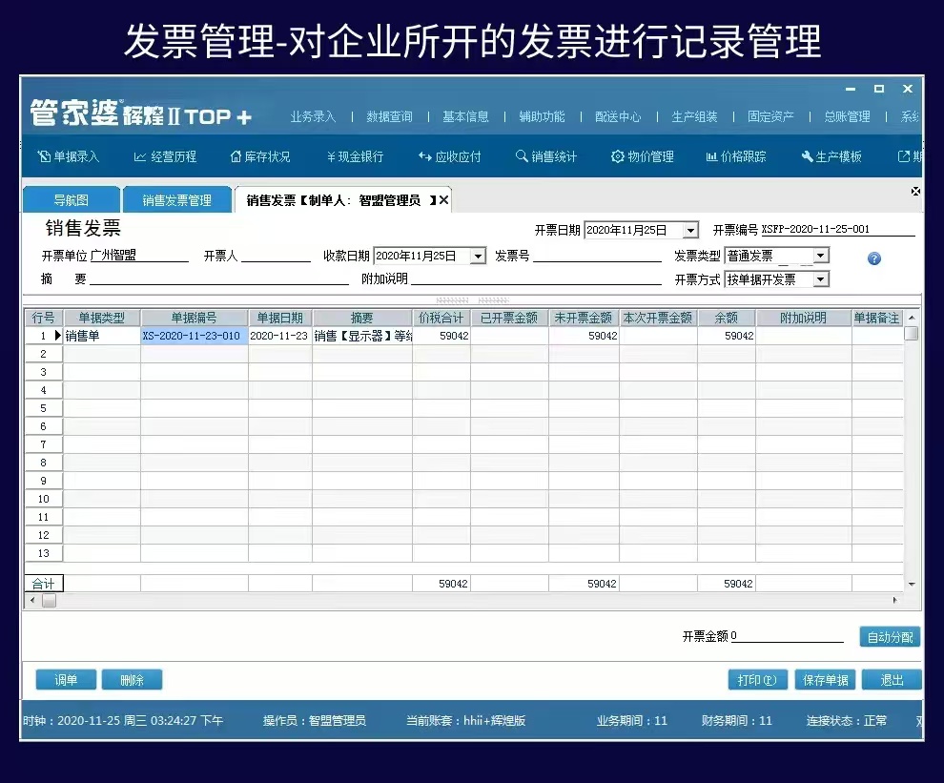This screenshot has height=783, width=944.
Task: Click the vertical scrollbar thumb
Action: [x=912, y=333]
